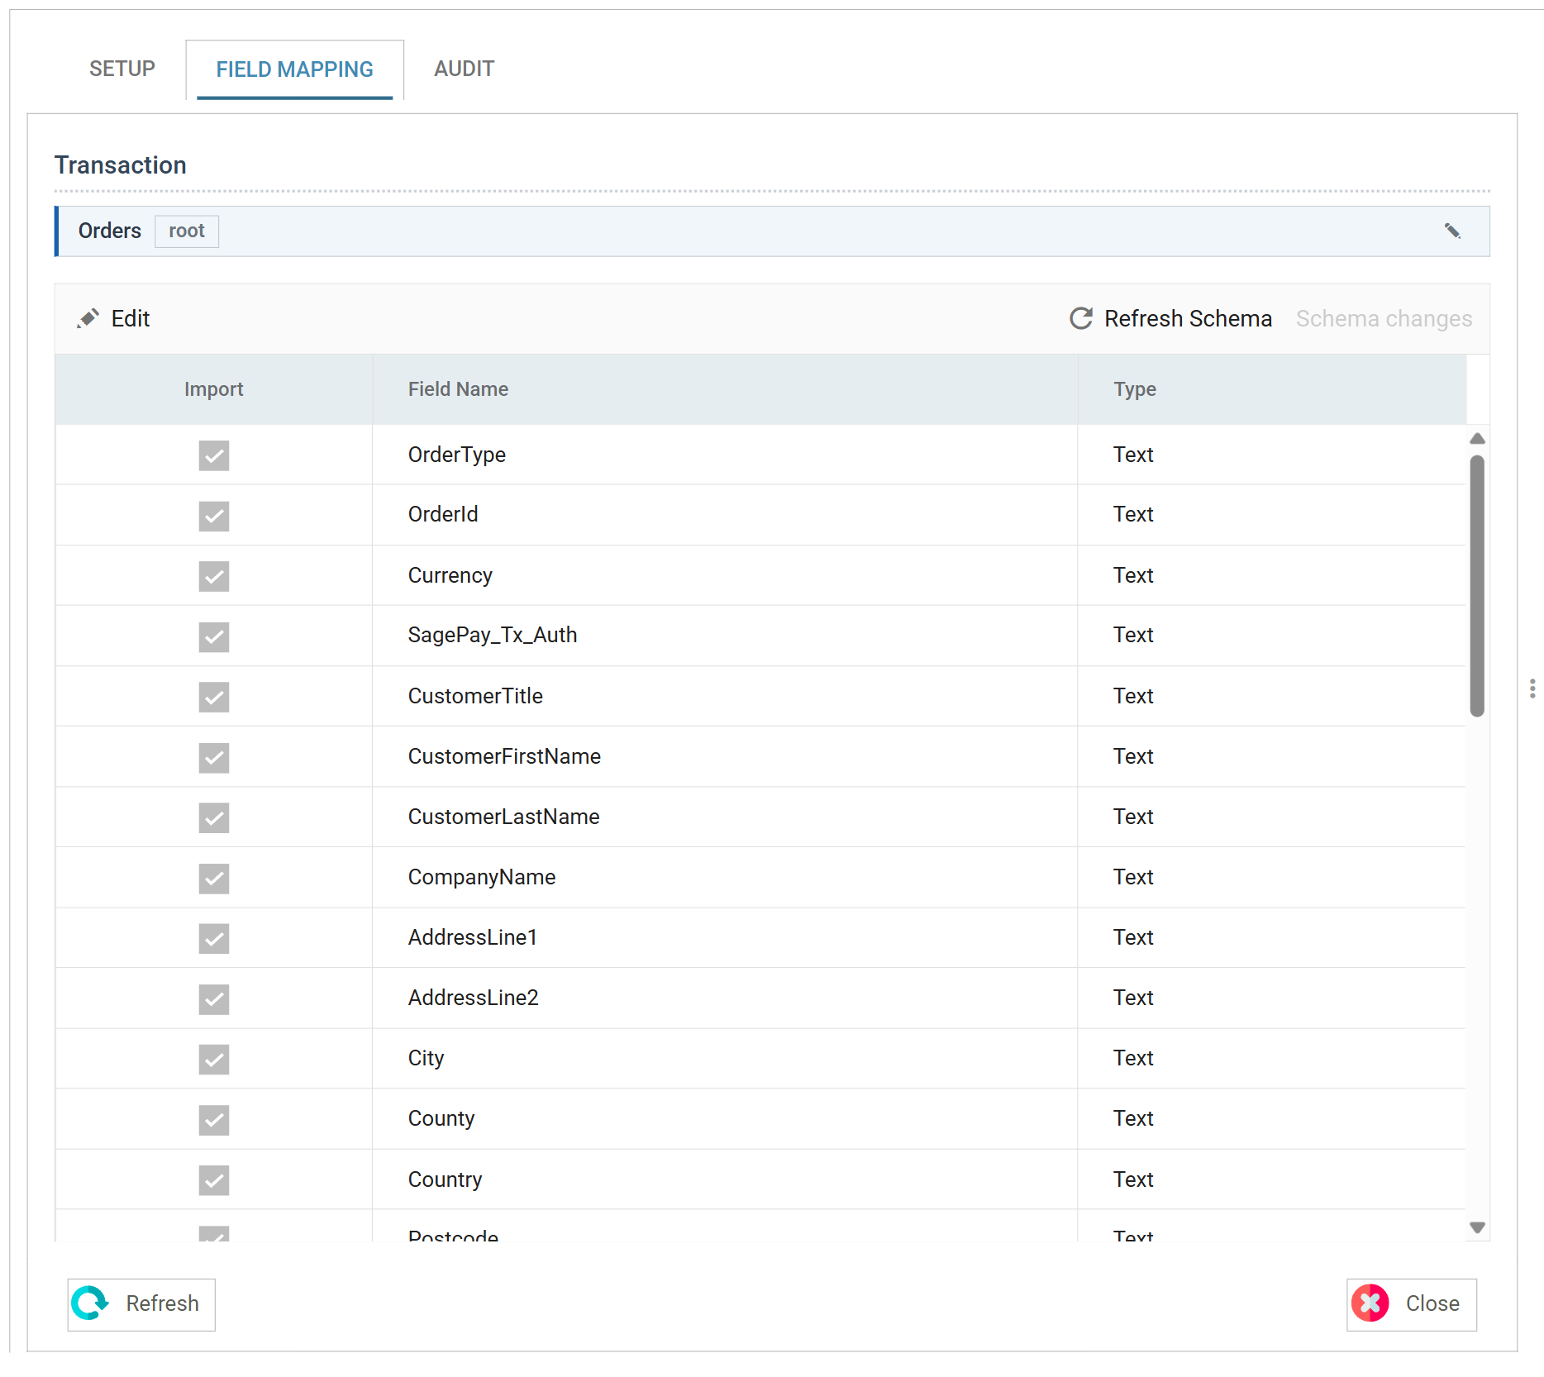Image resolution: width=1544 pixels, height=1377 pixels.
Task: Toggle Import checkbox for OrderType
Action: pyautogui.click(x=214, y=455)
